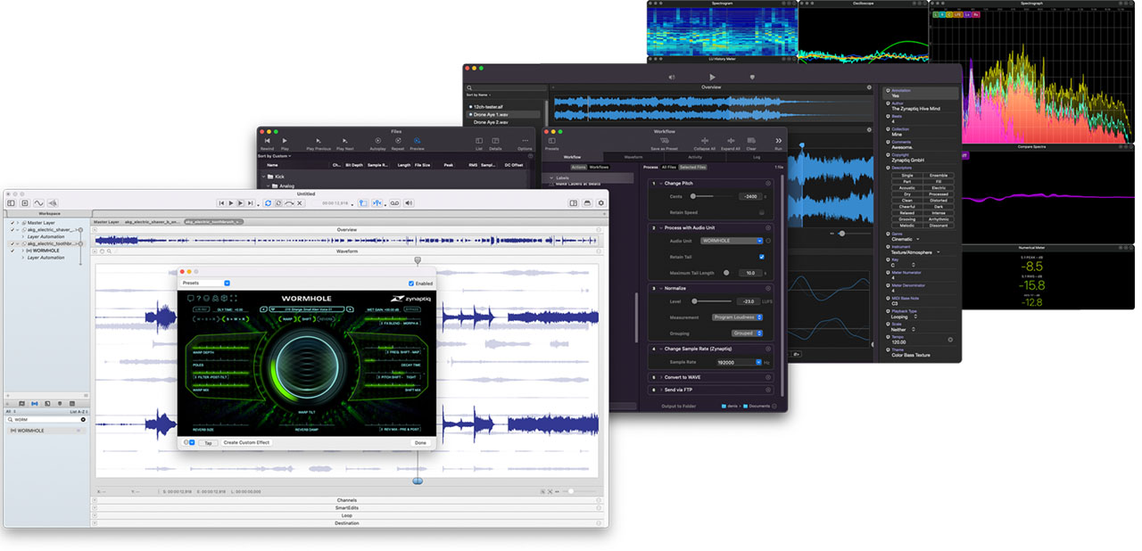Toggle the Electric descriptor button
1142x551 pixels.
(938, 188)
